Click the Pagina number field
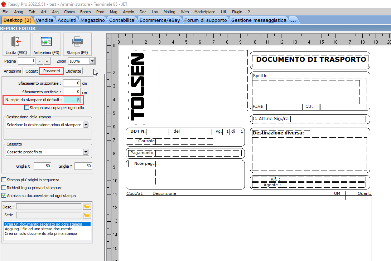Screen dimensions: 391x261 point(27,61)
